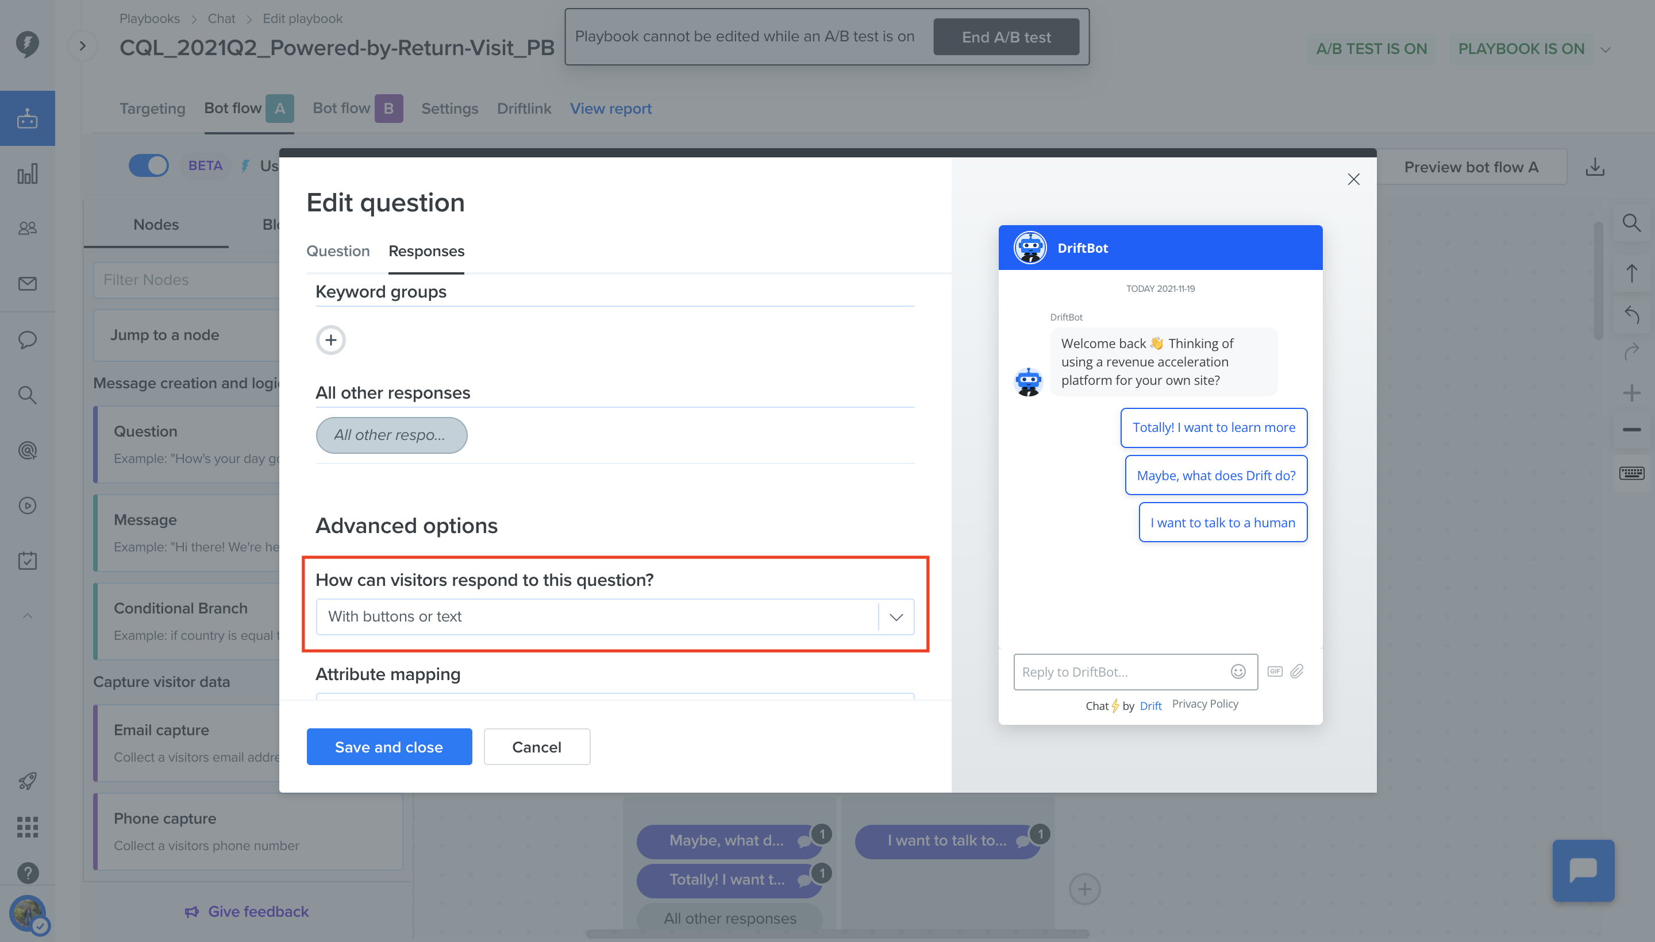Expand the left sidebar chevron

[x=82, y=46]
